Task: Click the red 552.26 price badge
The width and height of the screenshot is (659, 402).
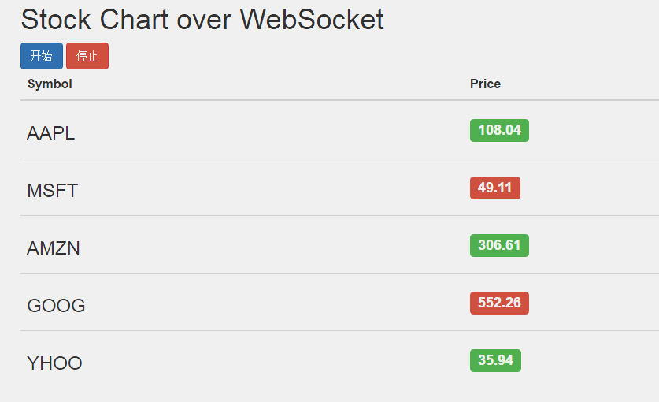Action: pyautogui.click(x=499, y=303)
